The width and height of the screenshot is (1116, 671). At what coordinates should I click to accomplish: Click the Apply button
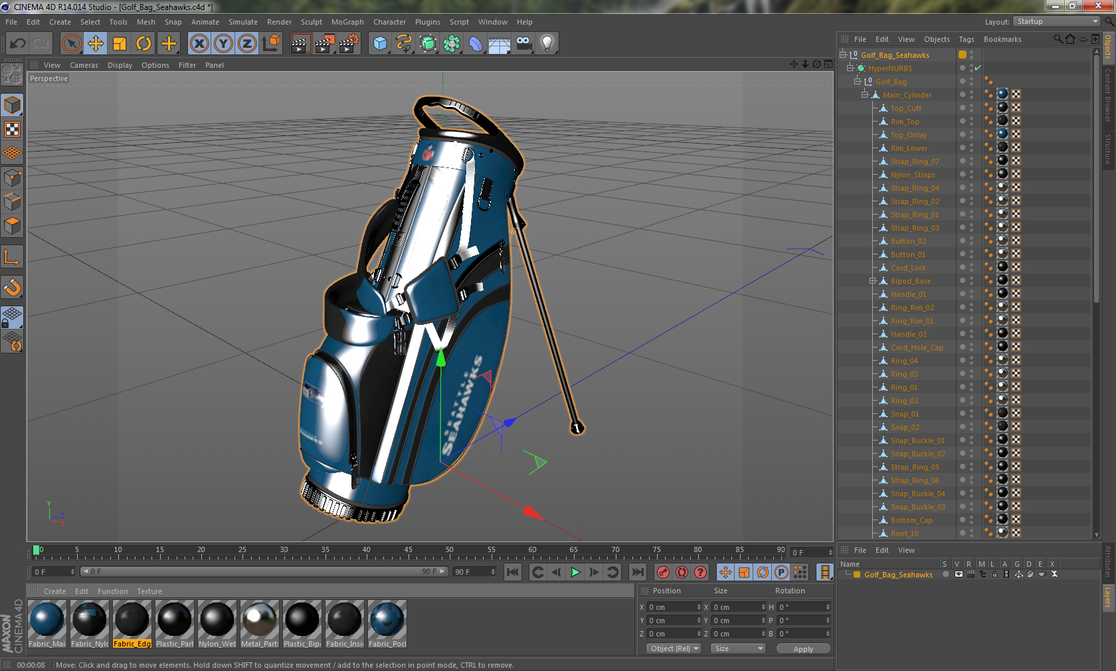pyautogui.click(x=803, y=648)
